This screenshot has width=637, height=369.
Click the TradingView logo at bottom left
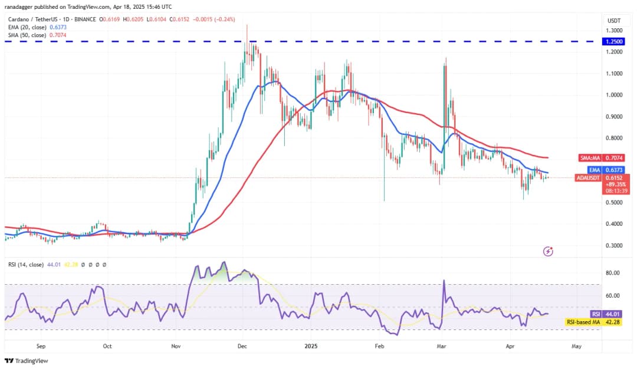(27, 361)
